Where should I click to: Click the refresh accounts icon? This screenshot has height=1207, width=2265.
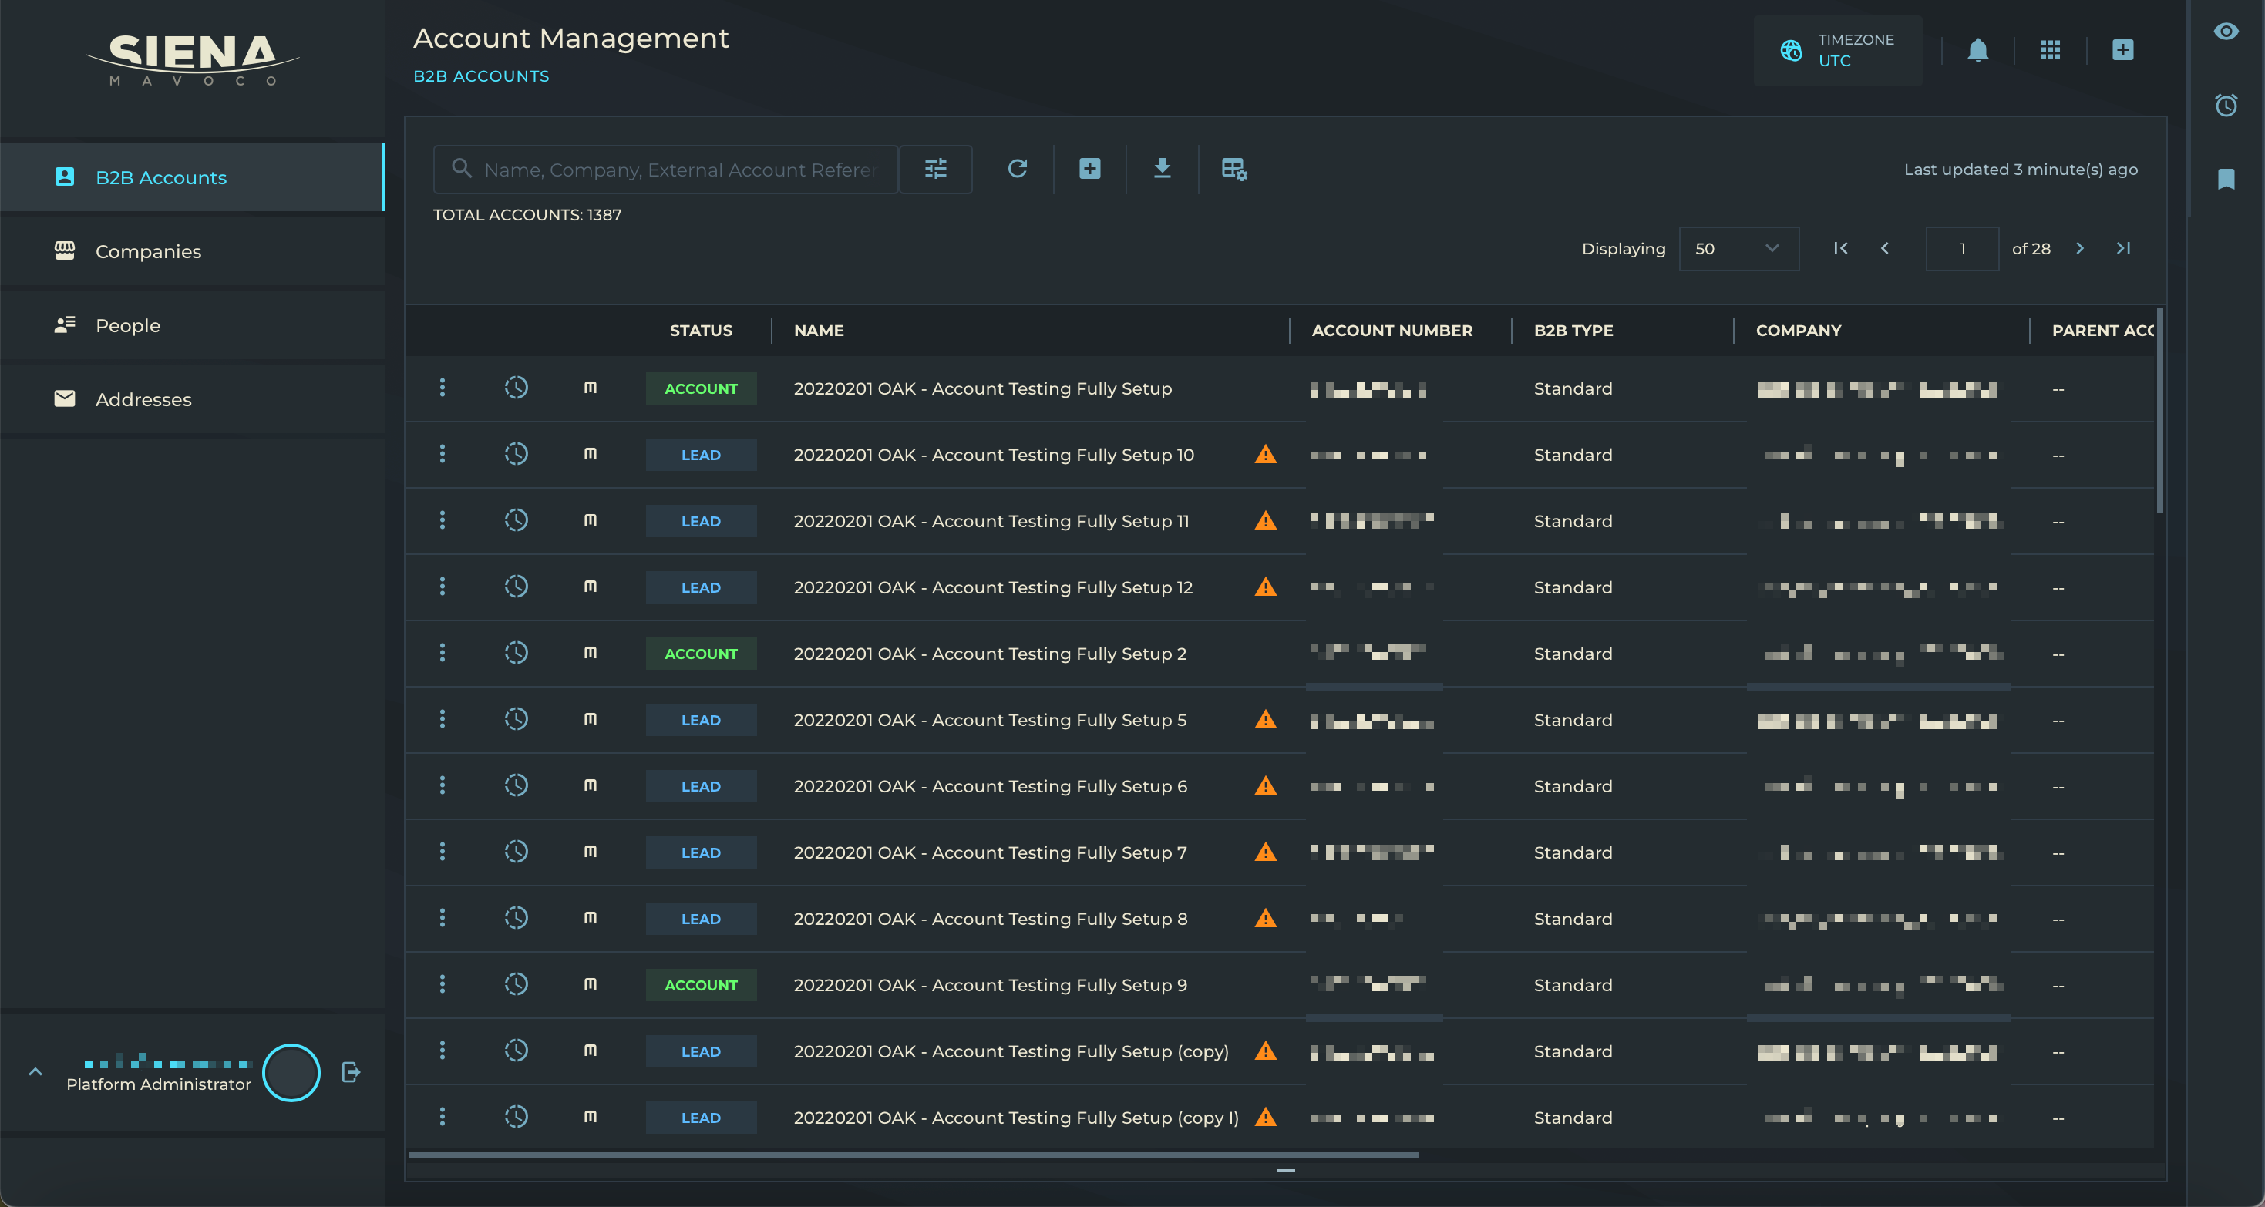(1018, 169)
